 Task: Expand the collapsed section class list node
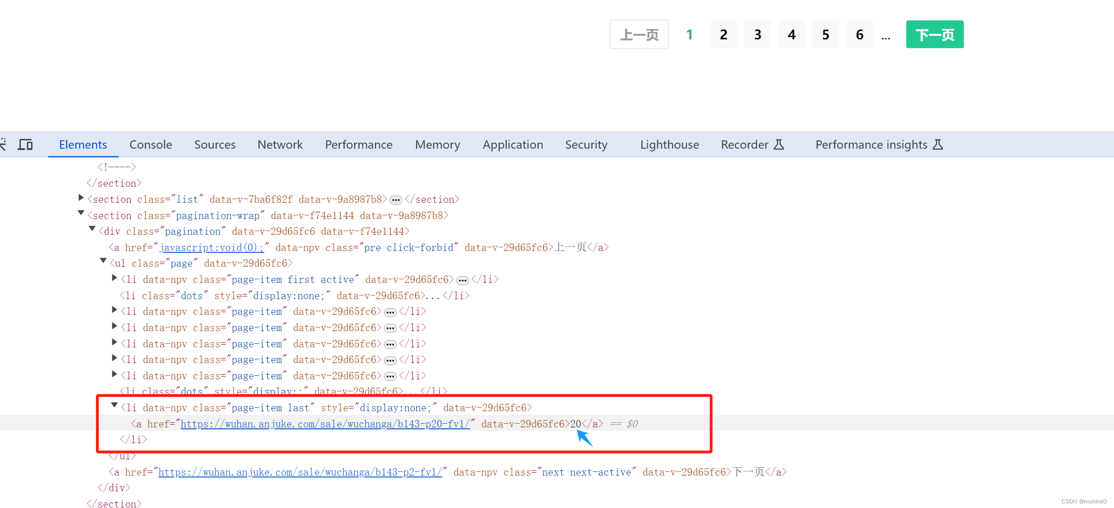81,198
